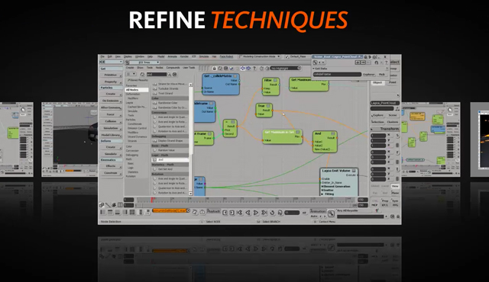
Task: Collapse the Get Data section triangle
Action: coord(314,69)
